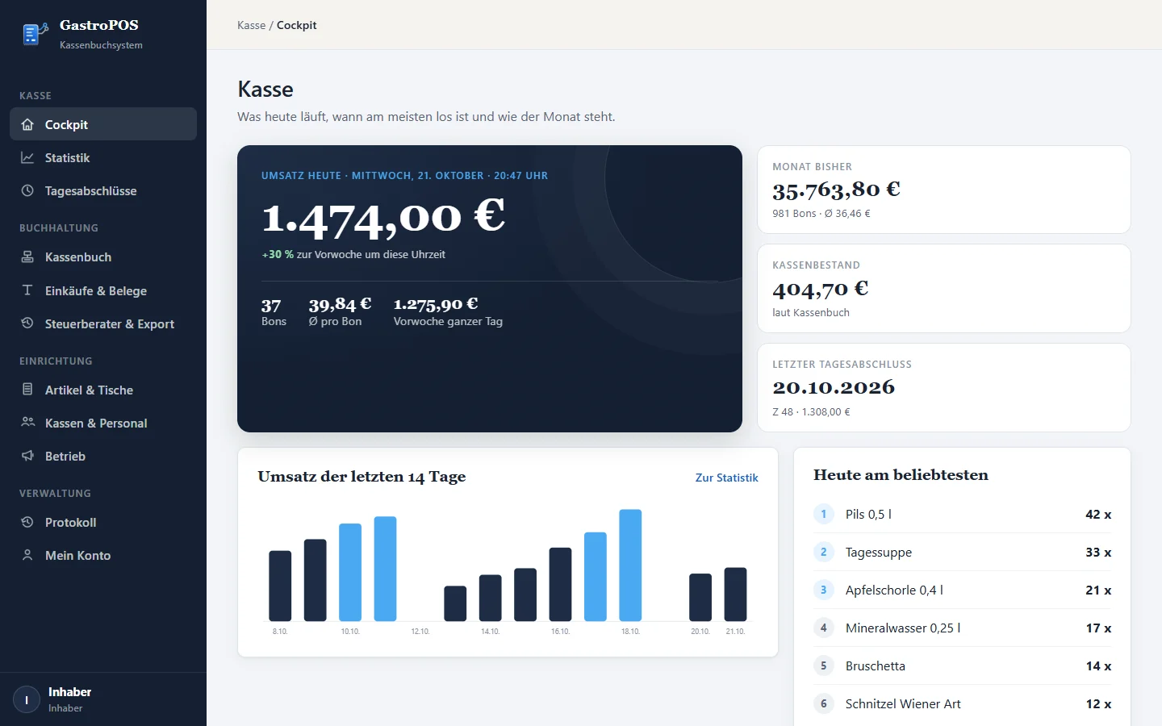
Task: Click the Mein Konto person icon
Action: click(x=27, y=555)
